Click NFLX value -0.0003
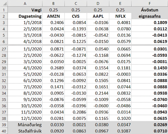Image resolution: width=168 pixels, height=134 pixels. click(x=120, y=74)
